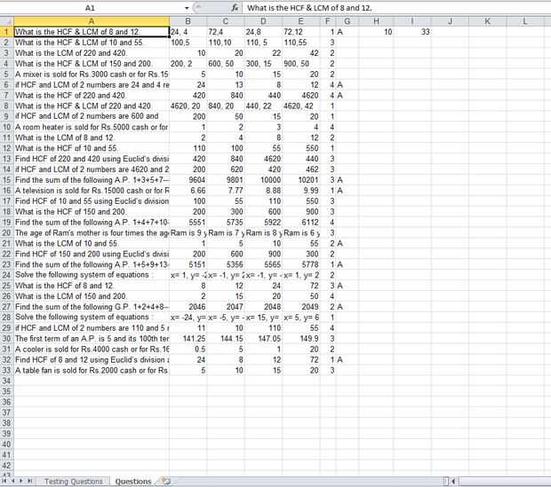Screen dimensions: 551x487
Task: Click the horizontal scrollbar left arrow
Action: point(453,481)
